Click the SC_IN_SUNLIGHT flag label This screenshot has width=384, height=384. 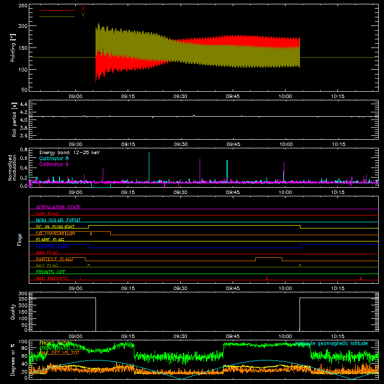click(55, 227)
